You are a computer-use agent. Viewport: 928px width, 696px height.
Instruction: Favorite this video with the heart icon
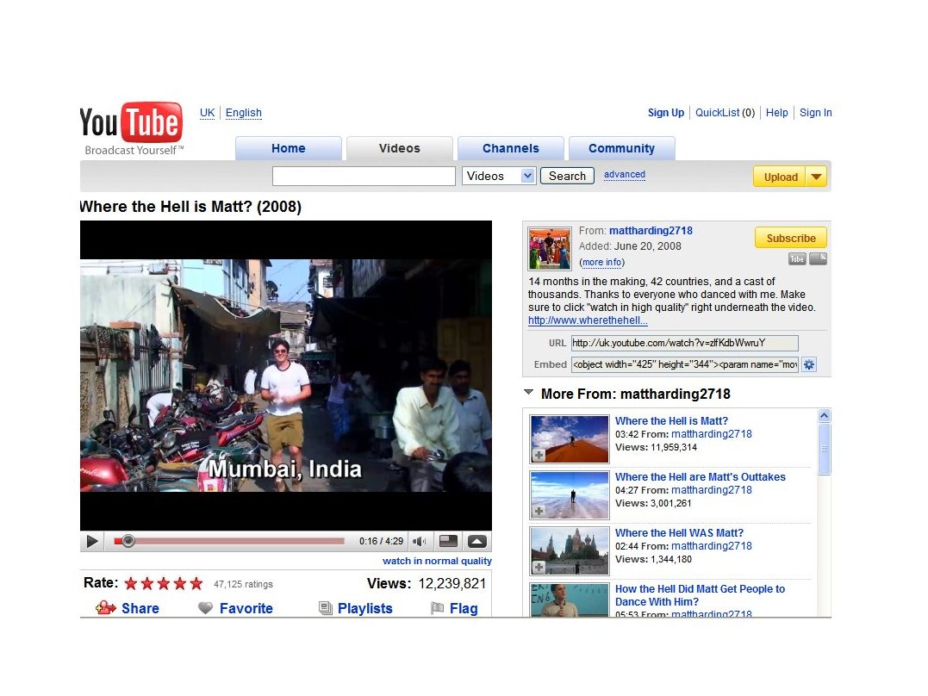tap(205, 608)
